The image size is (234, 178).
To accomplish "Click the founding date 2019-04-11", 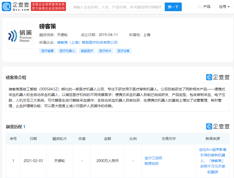I will pos(108,35).
